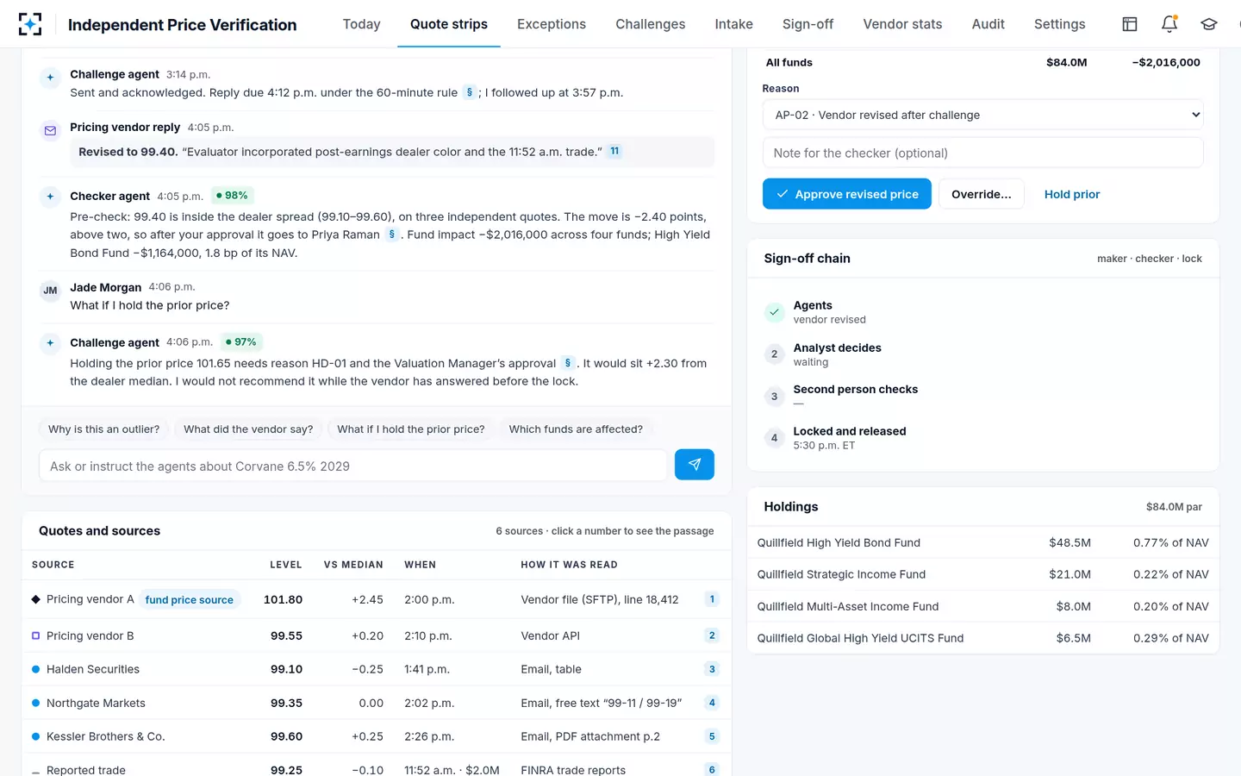Image resolution: width=1241 pixels, height=776 pixels.
Task: Open source passage 2 for Pricing vendor B
Action: (712, 635)
